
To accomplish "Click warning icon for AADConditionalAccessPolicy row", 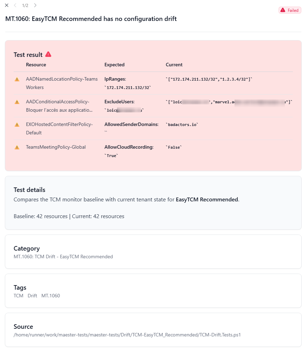I will click(x=16, y=102).
